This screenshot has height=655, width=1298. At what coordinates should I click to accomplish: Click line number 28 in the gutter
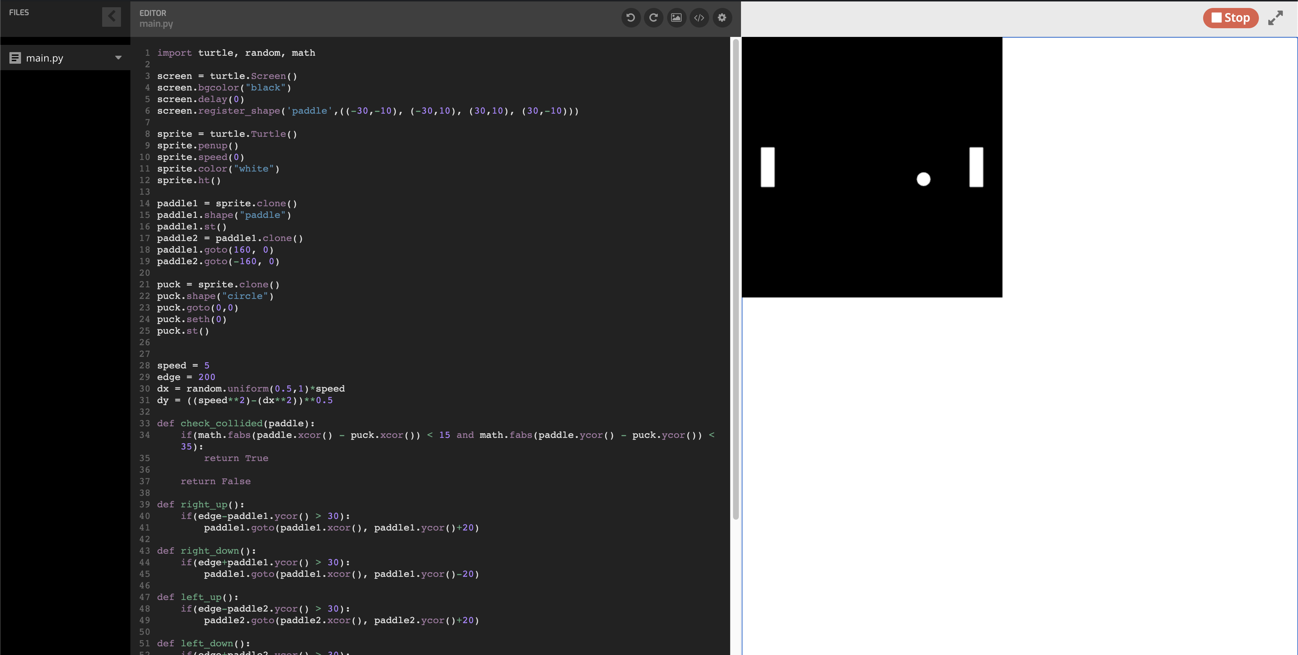pos(145,365)
